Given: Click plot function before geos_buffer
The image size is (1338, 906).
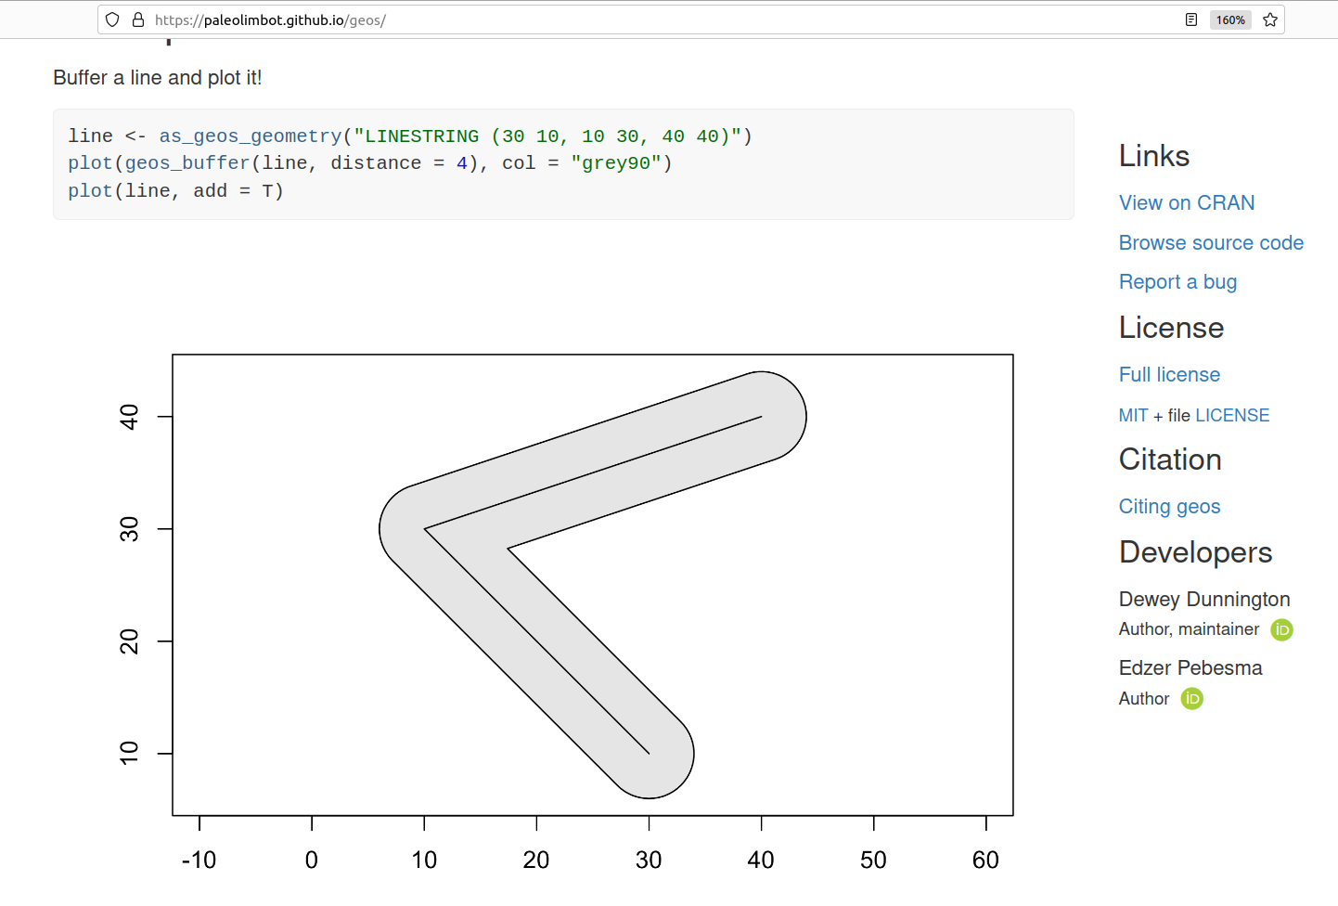Looking at the screenshot, I should click(x=90, y=163).
